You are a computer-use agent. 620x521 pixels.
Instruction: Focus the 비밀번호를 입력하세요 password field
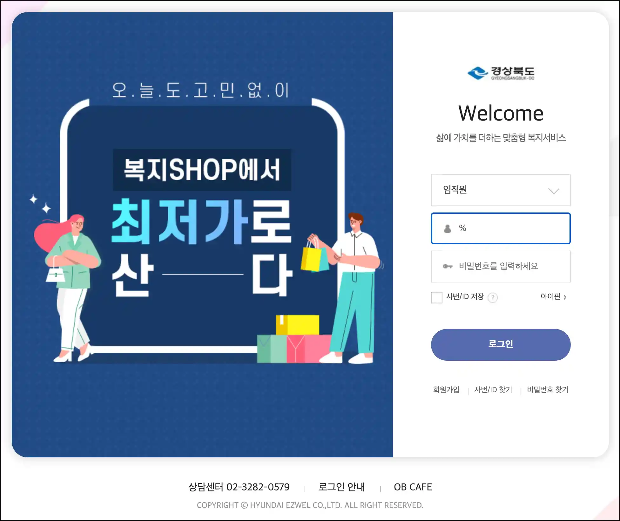click(x=501, y=266)
